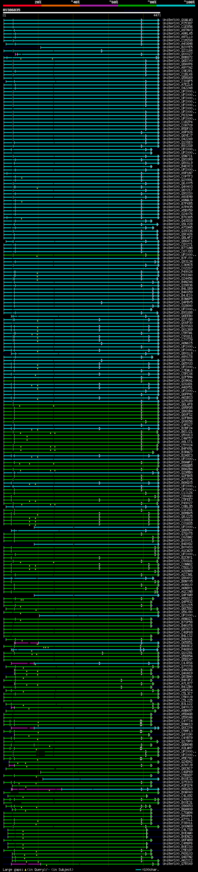The height and width of the screenshot is (872, 198).
Task: Click hit label UniRef100_B9I2G9
Action: (x=178, y=146)
